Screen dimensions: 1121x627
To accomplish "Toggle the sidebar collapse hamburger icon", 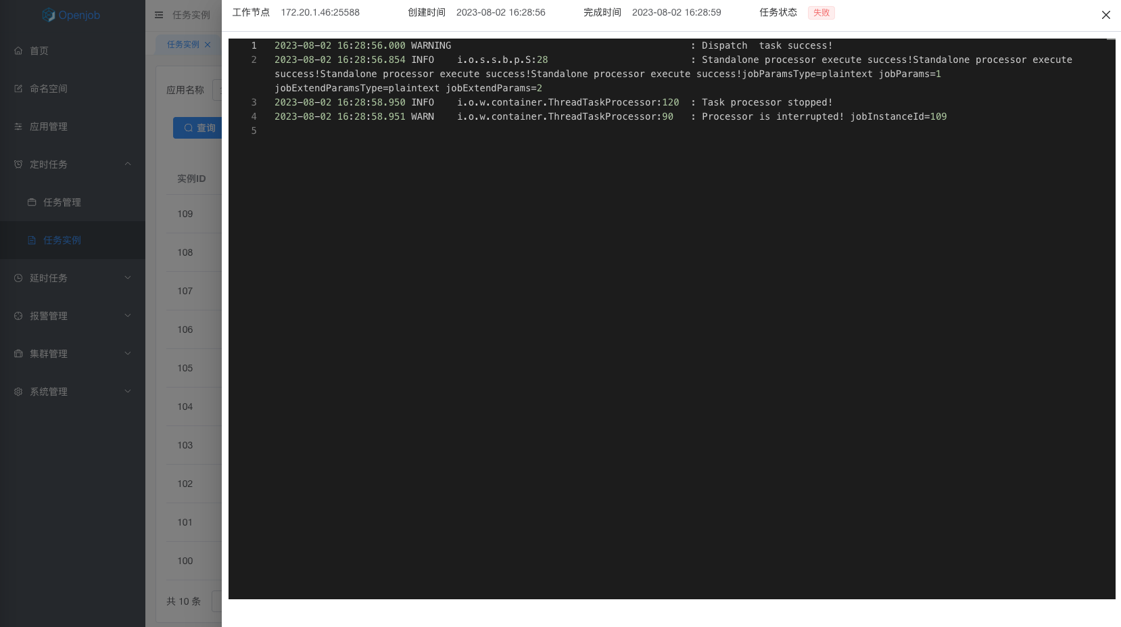I will tap(159, 15).
